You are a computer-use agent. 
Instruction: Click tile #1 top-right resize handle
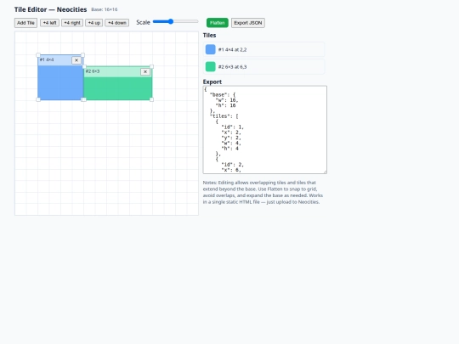click(82, 55)
